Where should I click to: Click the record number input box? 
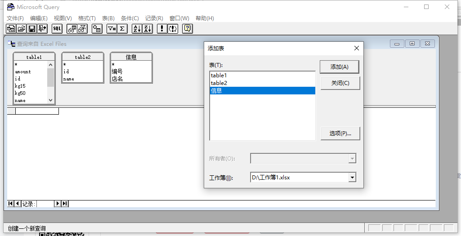[45, 204]
